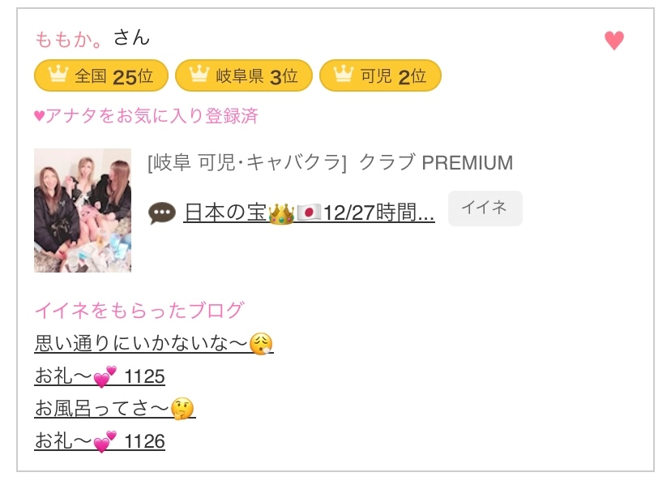Select the 岐阜県 3位 ranking badge
Viewport: 671px width, 481px height.
point(243,76)
